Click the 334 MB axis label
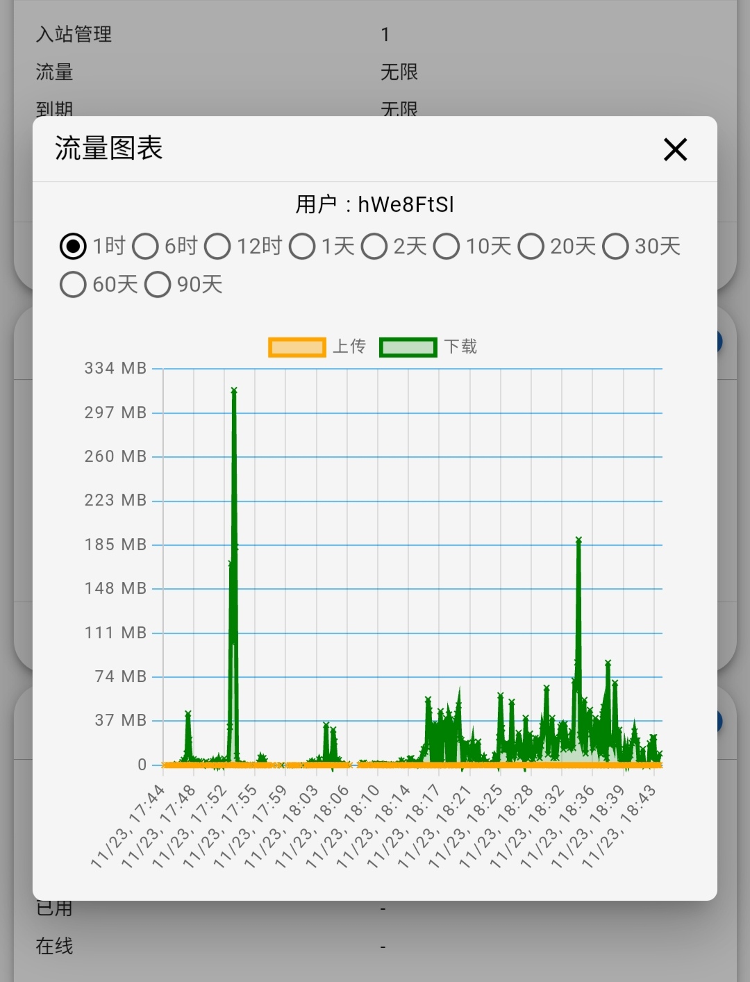This screenshot has height=982, width=750. coord(116,368)
